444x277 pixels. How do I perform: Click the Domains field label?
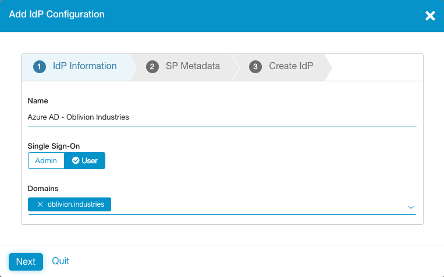point(43,189)
